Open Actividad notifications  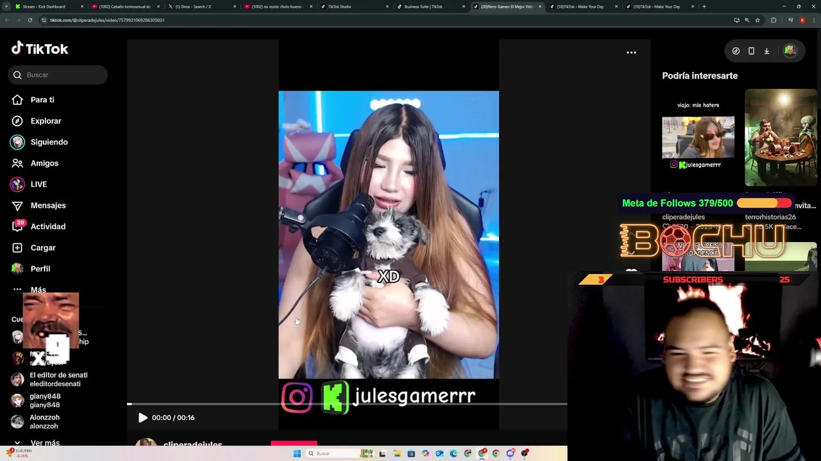pyautogui.click(x=48, y=227)
